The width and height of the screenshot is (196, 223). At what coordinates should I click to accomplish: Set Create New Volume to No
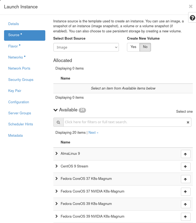145,47
